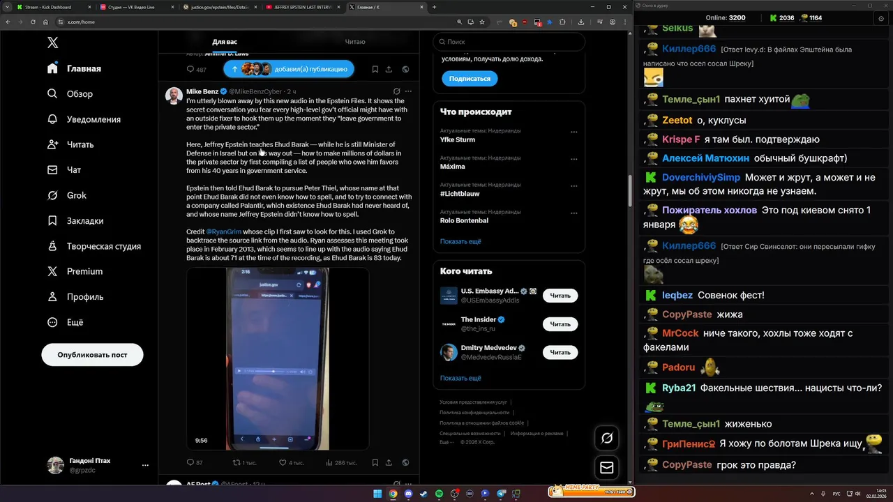Open Discord from the taskbar
The image size is (893, 502).
pos(408,494)
